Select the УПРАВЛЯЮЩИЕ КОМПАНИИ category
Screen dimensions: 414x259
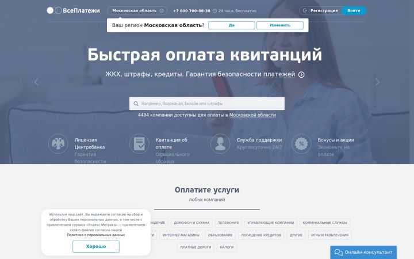(270, 223)
